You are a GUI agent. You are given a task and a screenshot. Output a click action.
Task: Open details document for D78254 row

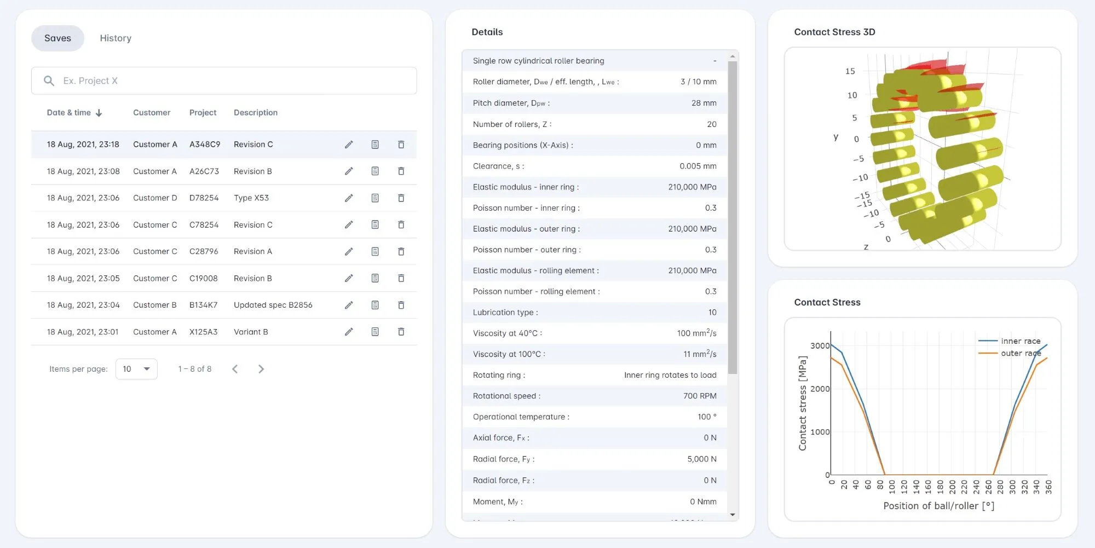tap(375, 198)
